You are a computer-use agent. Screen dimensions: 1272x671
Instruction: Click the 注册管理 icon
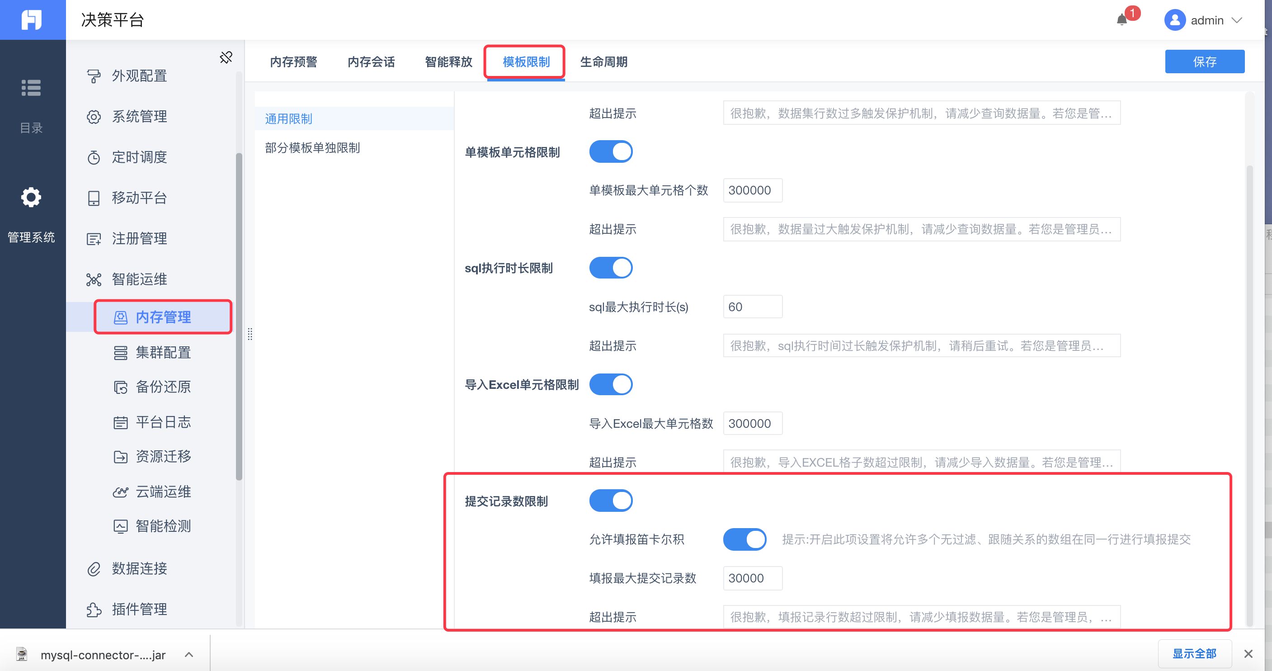pyautogui.click(x=94, y=239)
